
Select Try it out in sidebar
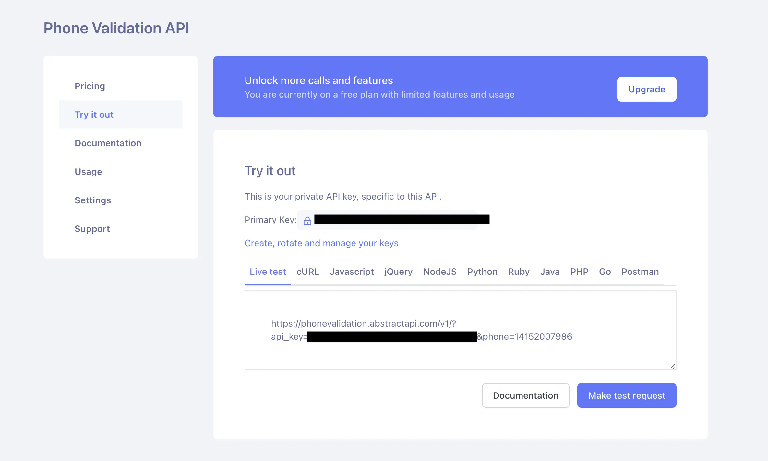[x=120, y=115]
